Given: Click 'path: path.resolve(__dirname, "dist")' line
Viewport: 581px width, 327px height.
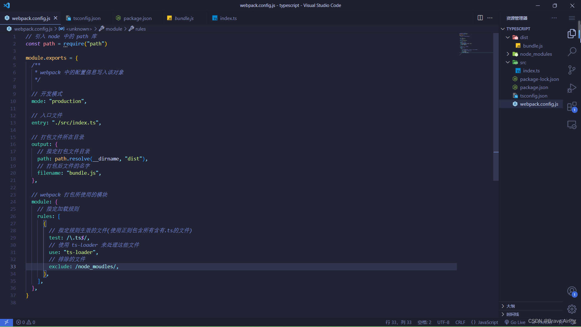Looking at the screenshot, I should tap(93, 159).
